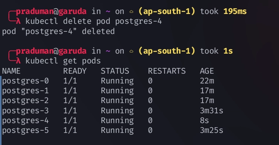Click the tilde directory symbol in first prompt

click(108, 11)
